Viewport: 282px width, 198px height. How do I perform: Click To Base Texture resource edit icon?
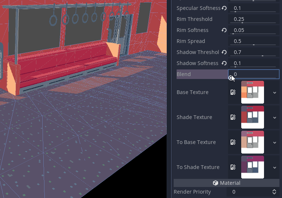pyautogui.click(x=233, y=142)
